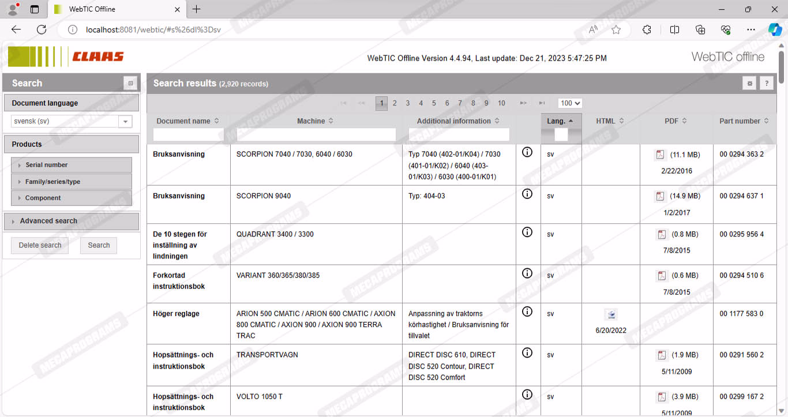
Task: Open HTML document for Höger reglage
Action: 611,314
